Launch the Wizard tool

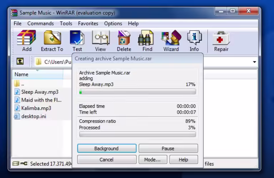[x=171, y=38]
